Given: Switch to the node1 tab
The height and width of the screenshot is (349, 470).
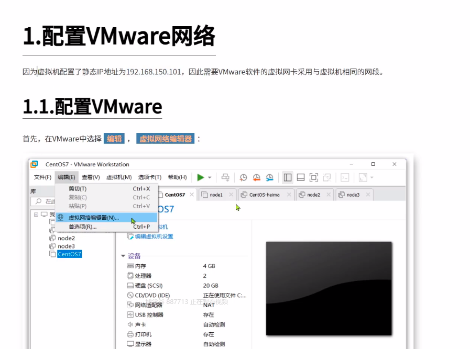Looking at the screenshot, I should 216,195.
